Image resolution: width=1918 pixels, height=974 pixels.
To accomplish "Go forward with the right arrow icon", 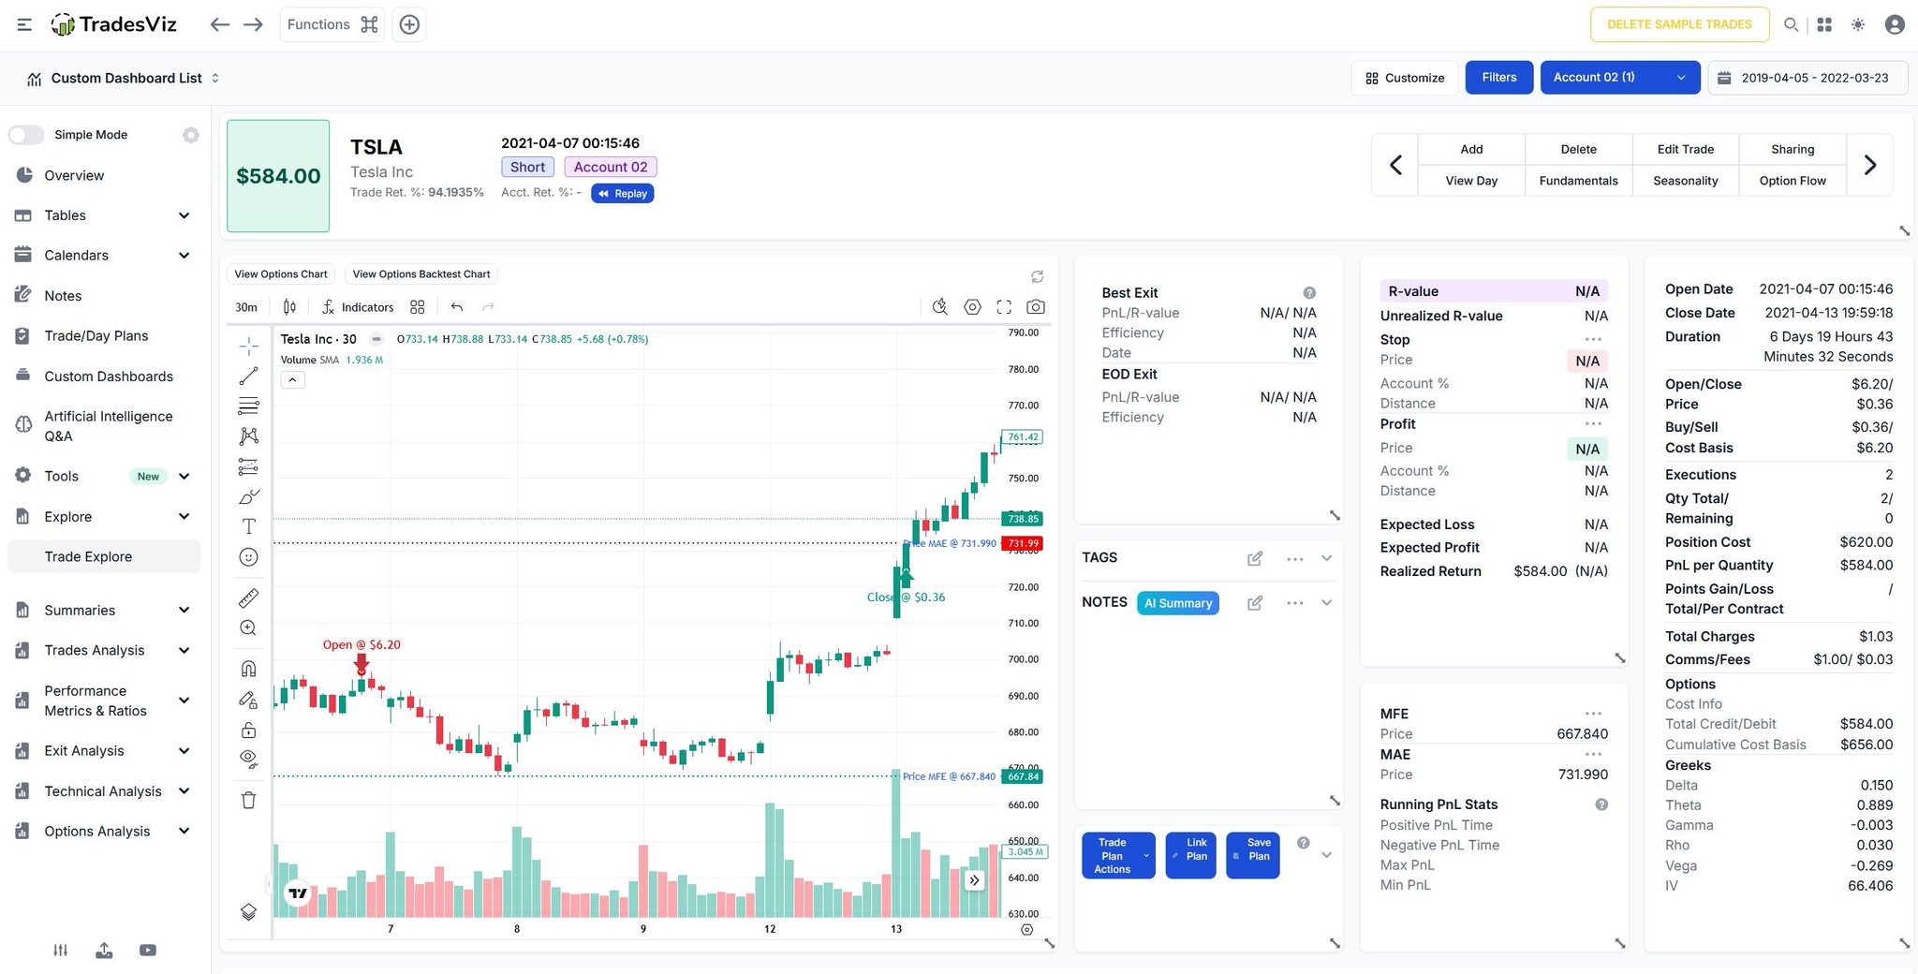I will [253, 24].
